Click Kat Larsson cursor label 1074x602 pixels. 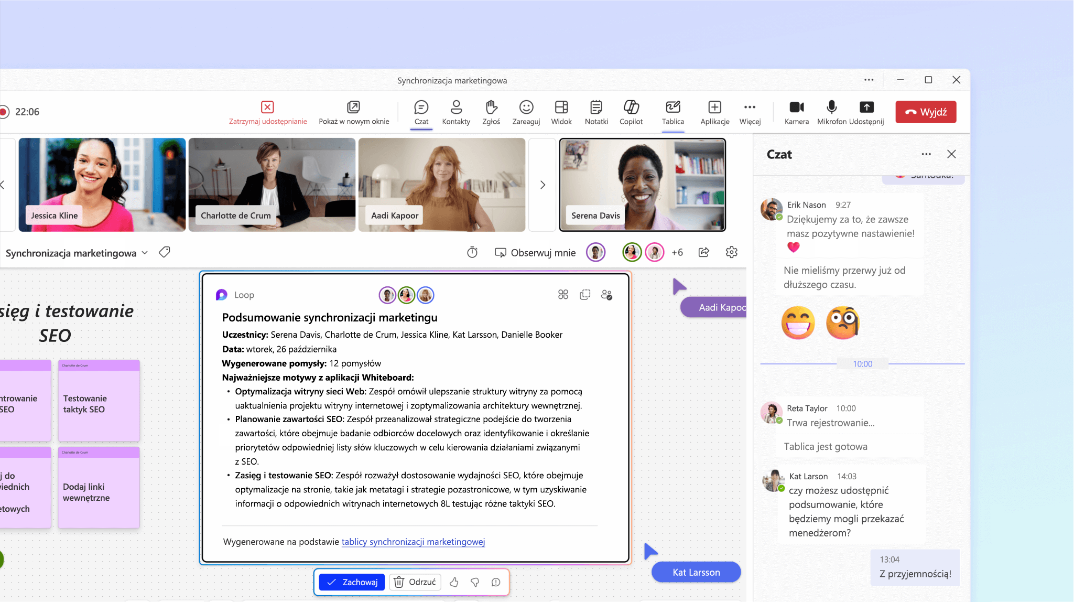coord(696,572)
